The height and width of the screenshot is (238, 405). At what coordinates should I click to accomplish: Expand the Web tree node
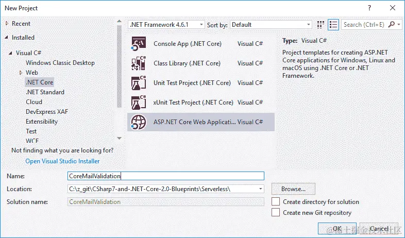coord(21,73)
